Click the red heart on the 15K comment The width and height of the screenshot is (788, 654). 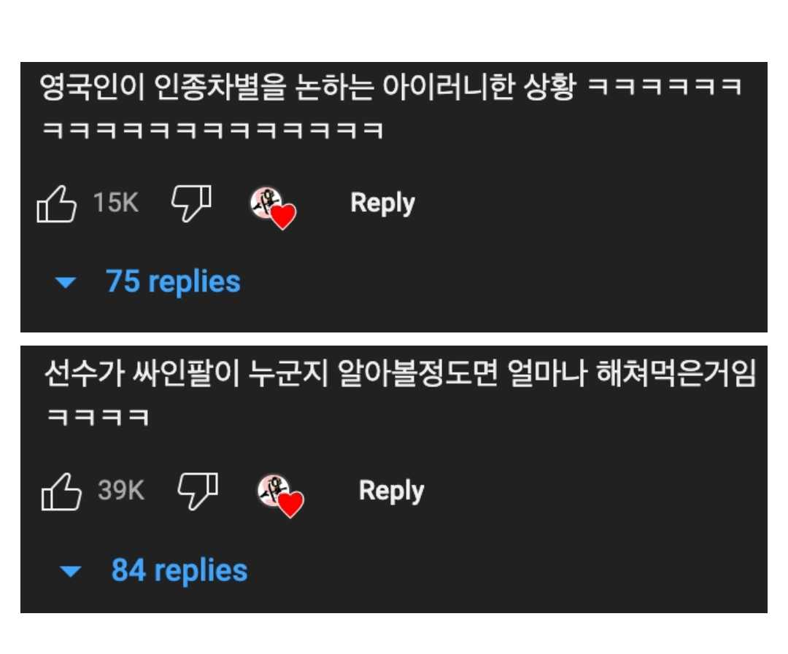(282, 216)
